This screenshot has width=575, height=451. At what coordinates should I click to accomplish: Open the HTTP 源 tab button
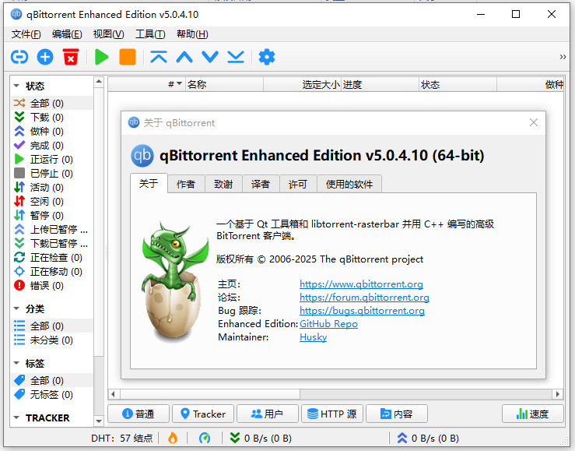click(x=332, y=414)
